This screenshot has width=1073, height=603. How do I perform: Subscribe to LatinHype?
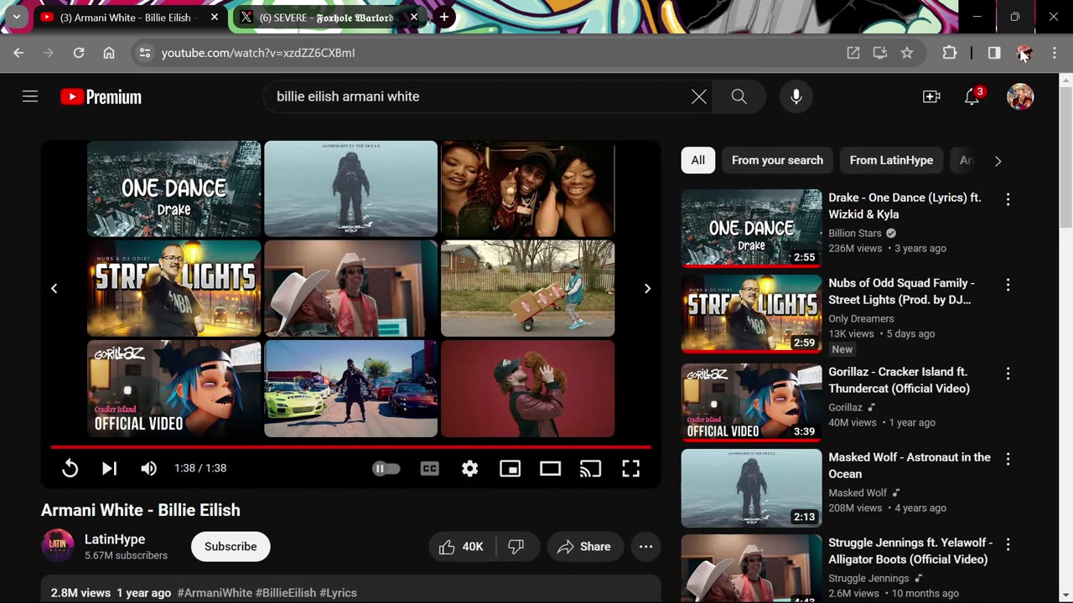point(231,547)
